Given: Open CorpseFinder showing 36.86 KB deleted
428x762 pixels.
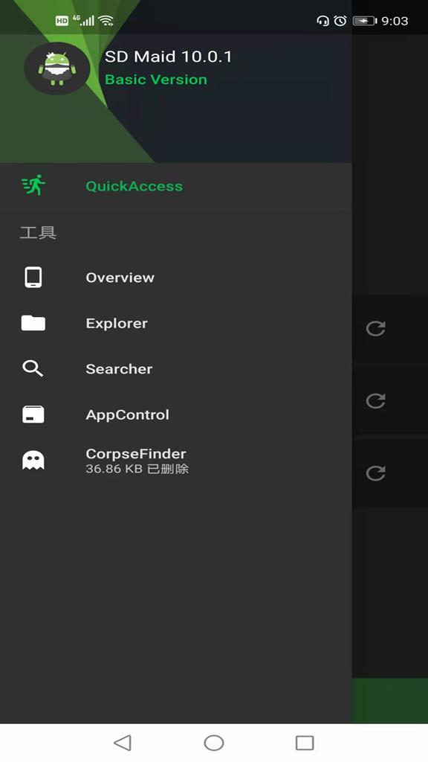Looking at the screenshot, I should (x=175, y=460).
